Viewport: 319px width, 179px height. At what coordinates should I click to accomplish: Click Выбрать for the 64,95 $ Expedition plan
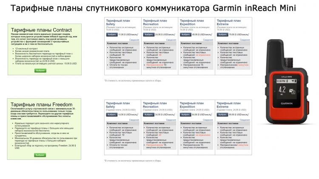click(x=185, y=115)
